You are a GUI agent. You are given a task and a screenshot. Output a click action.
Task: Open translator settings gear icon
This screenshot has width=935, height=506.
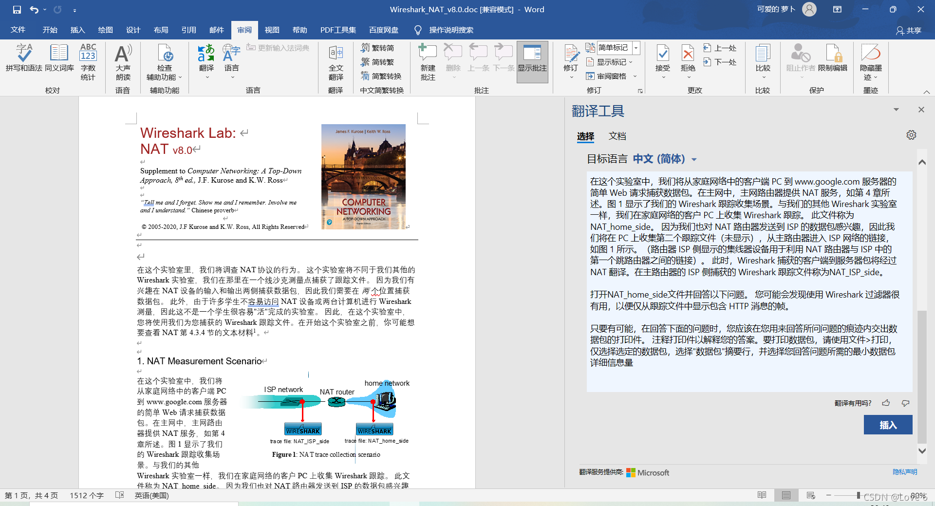(911, 135)
